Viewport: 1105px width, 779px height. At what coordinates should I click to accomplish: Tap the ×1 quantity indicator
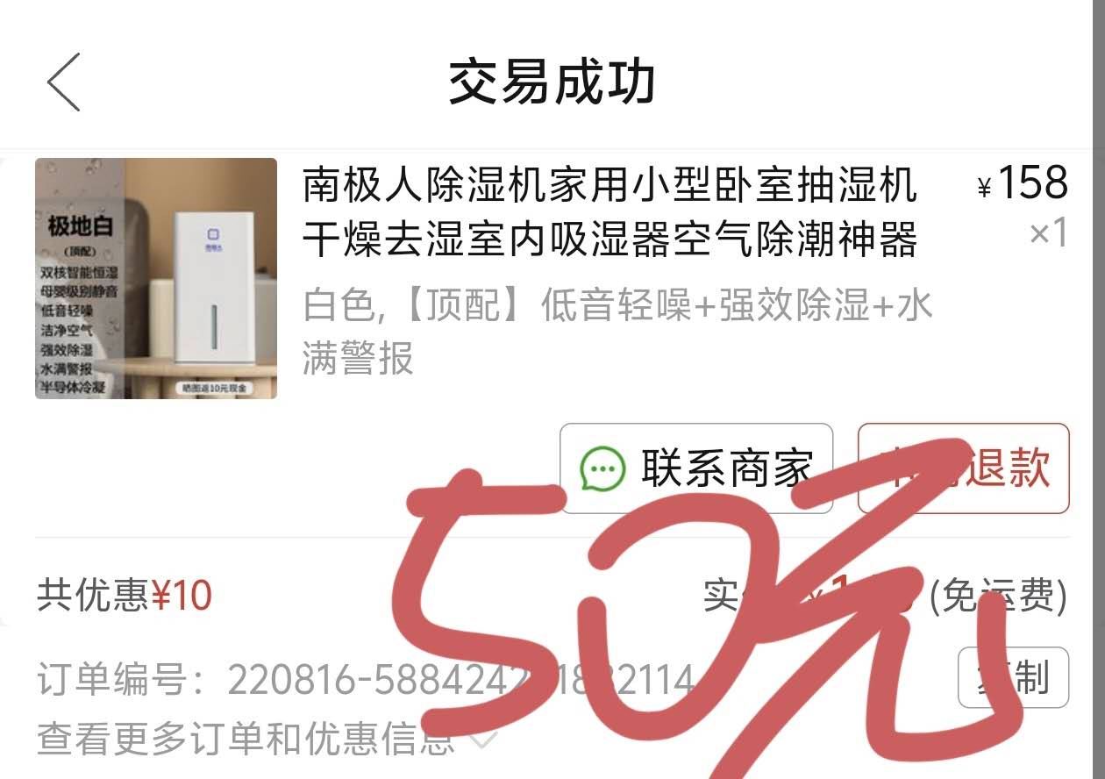[x=1048, y=233]
